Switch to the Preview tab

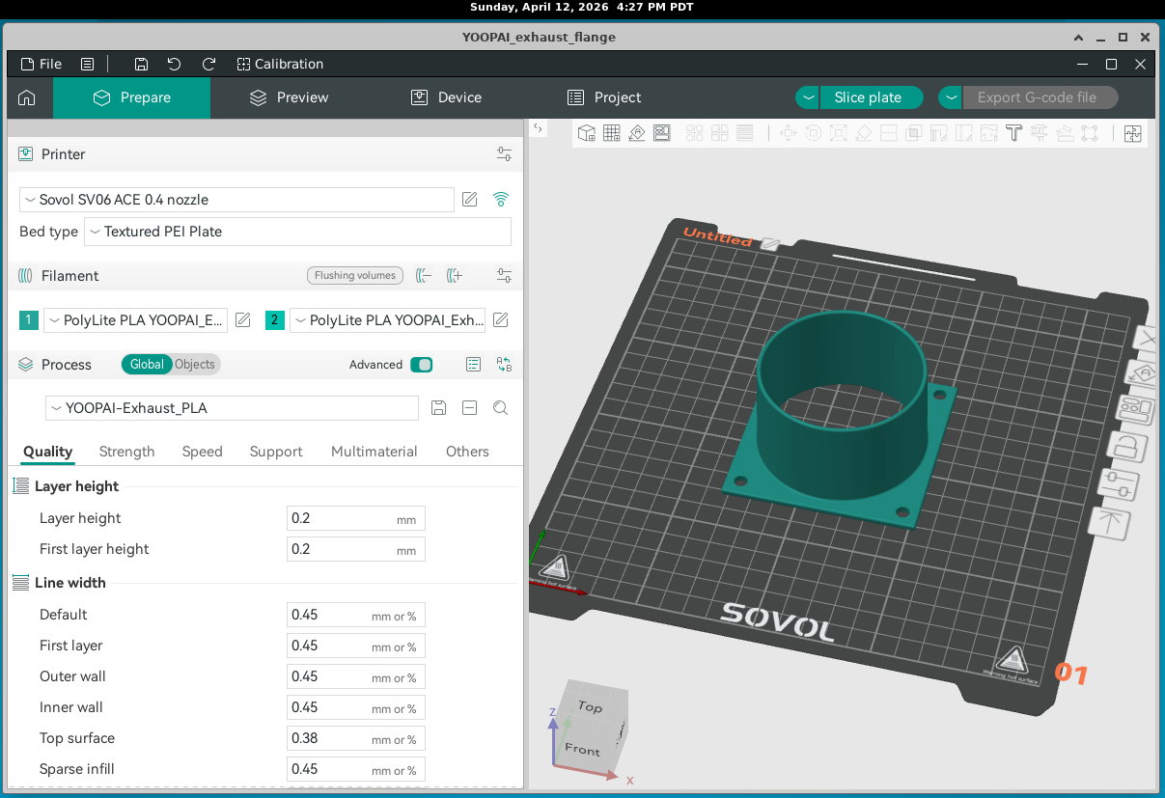click(x=289, y=97)
